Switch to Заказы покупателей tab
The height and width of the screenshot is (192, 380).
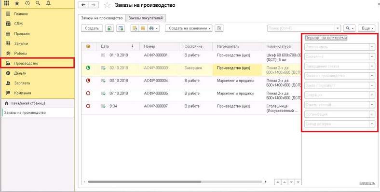pyautogui.click(x=146, y=18)
